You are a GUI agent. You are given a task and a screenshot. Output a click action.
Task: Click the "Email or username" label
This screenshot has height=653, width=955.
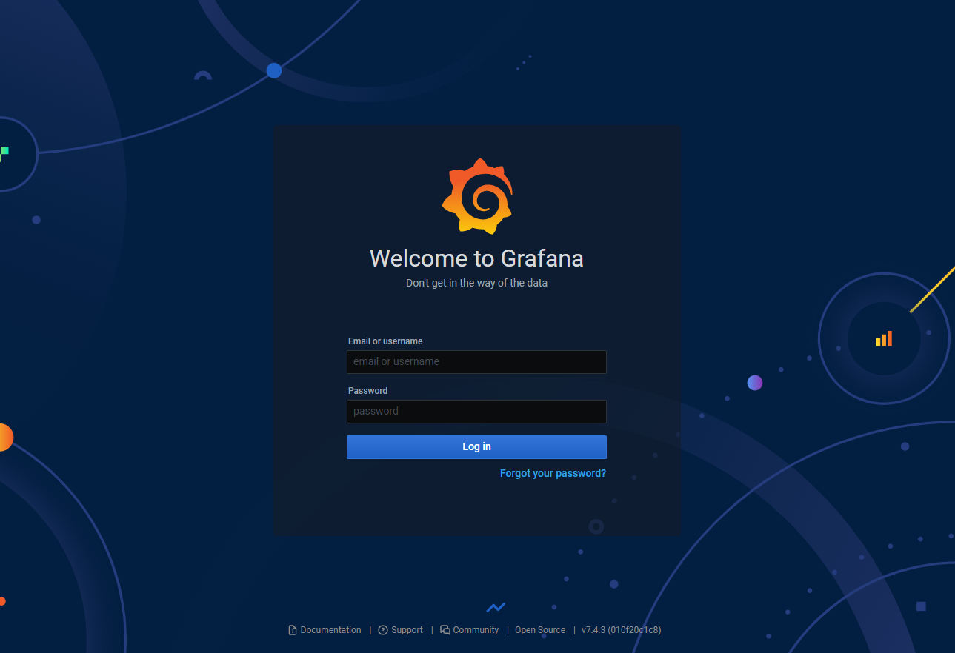coord(385,341)
